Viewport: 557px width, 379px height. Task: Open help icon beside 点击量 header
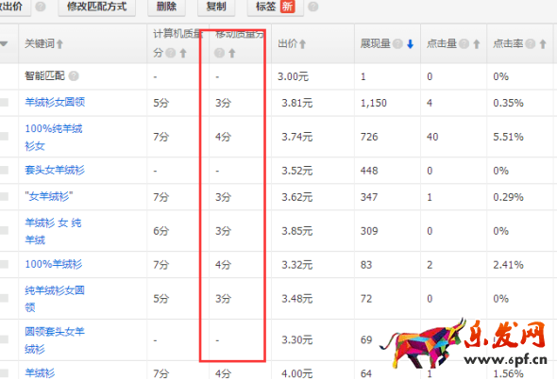pos(464,44)
